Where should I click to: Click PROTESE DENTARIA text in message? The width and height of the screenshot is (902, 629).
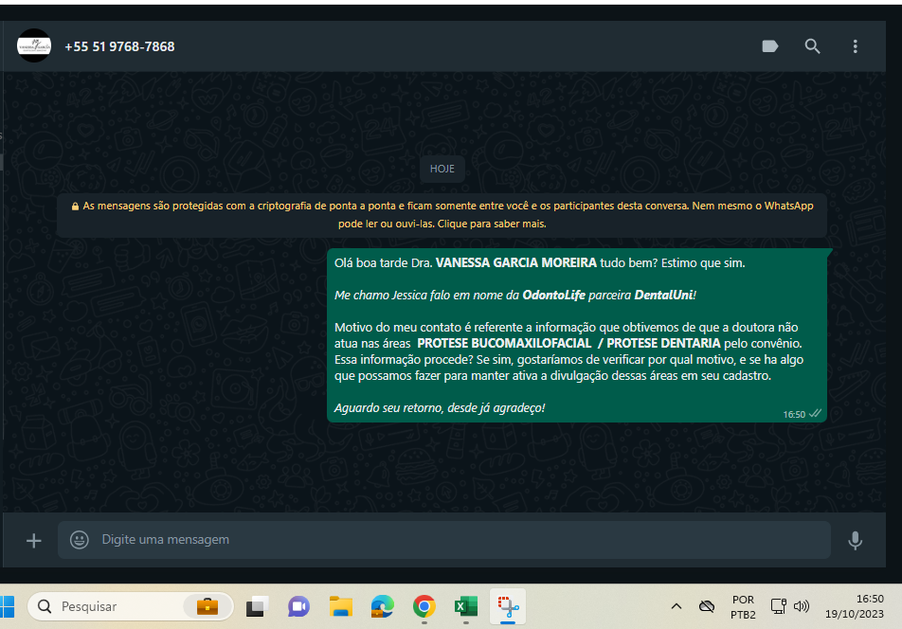(663, 343)
